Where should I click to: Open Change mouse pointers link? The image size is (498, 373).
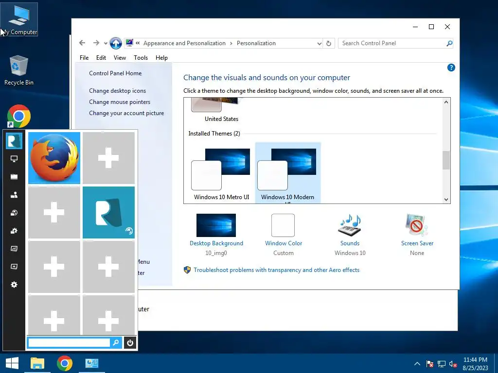coord(120,102)
